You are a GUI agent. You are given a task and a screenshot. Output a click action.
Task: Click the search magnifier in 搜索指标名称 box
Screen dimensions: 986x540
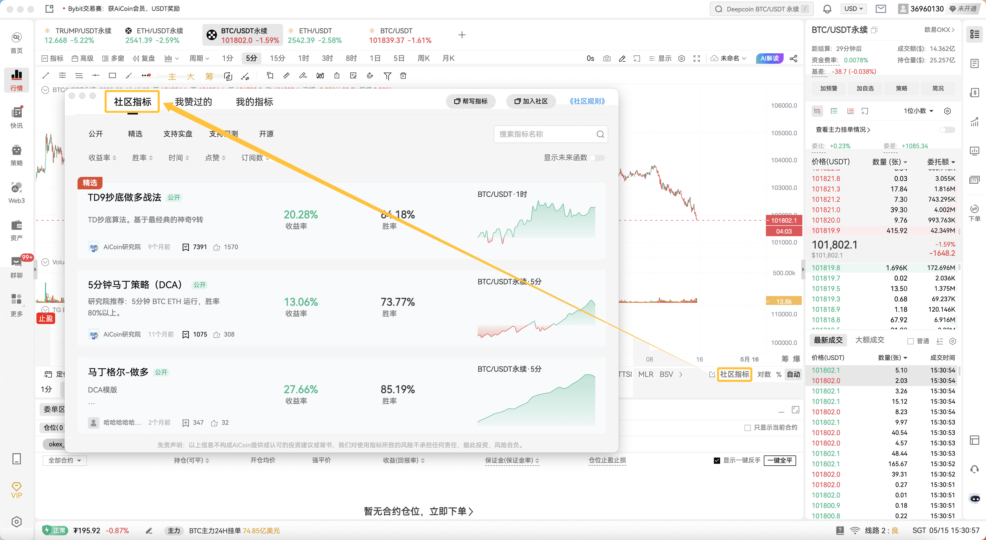tap(600, 134)
